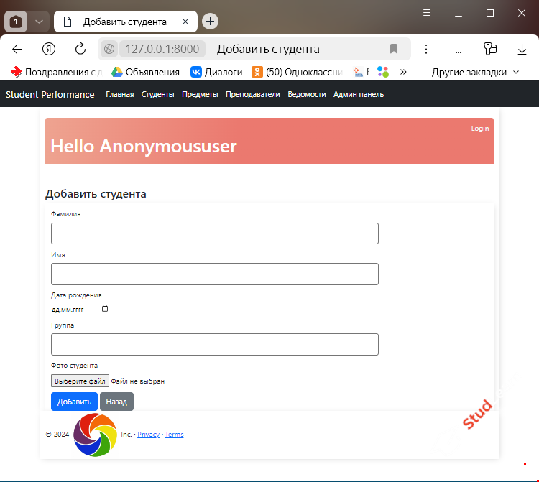539x482 pixels.
Task: Click the Login link in the banner
Action: [480, 129]
